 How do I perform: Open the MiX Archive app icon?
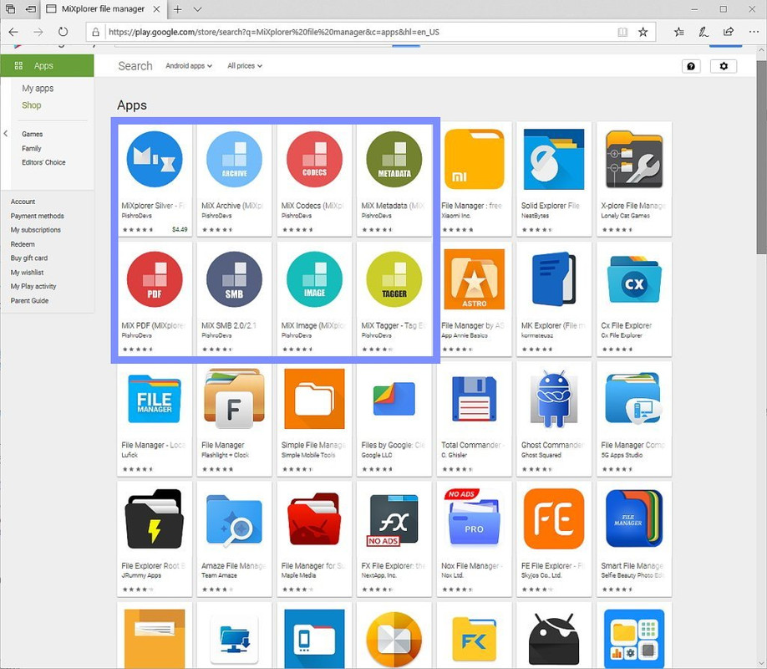pyautogui.click(x=234, y=159)
